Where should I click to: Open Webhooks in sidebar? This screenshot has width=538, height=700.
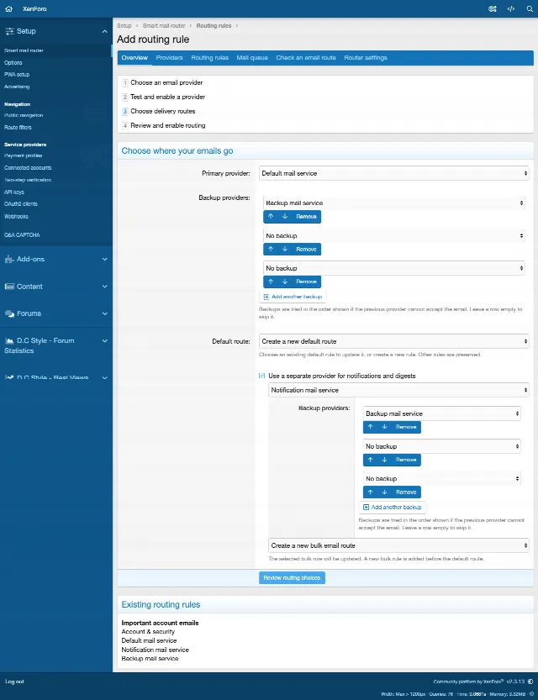[x=16, y=217]
